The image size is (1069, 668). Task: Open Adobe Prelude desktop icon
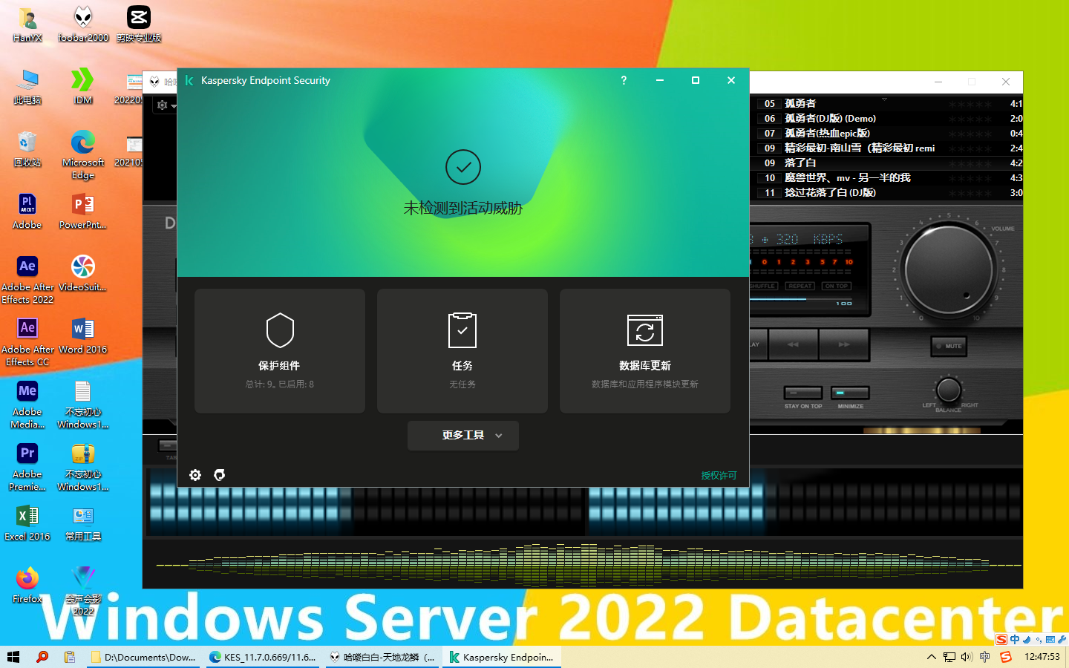tap(27, 211)
